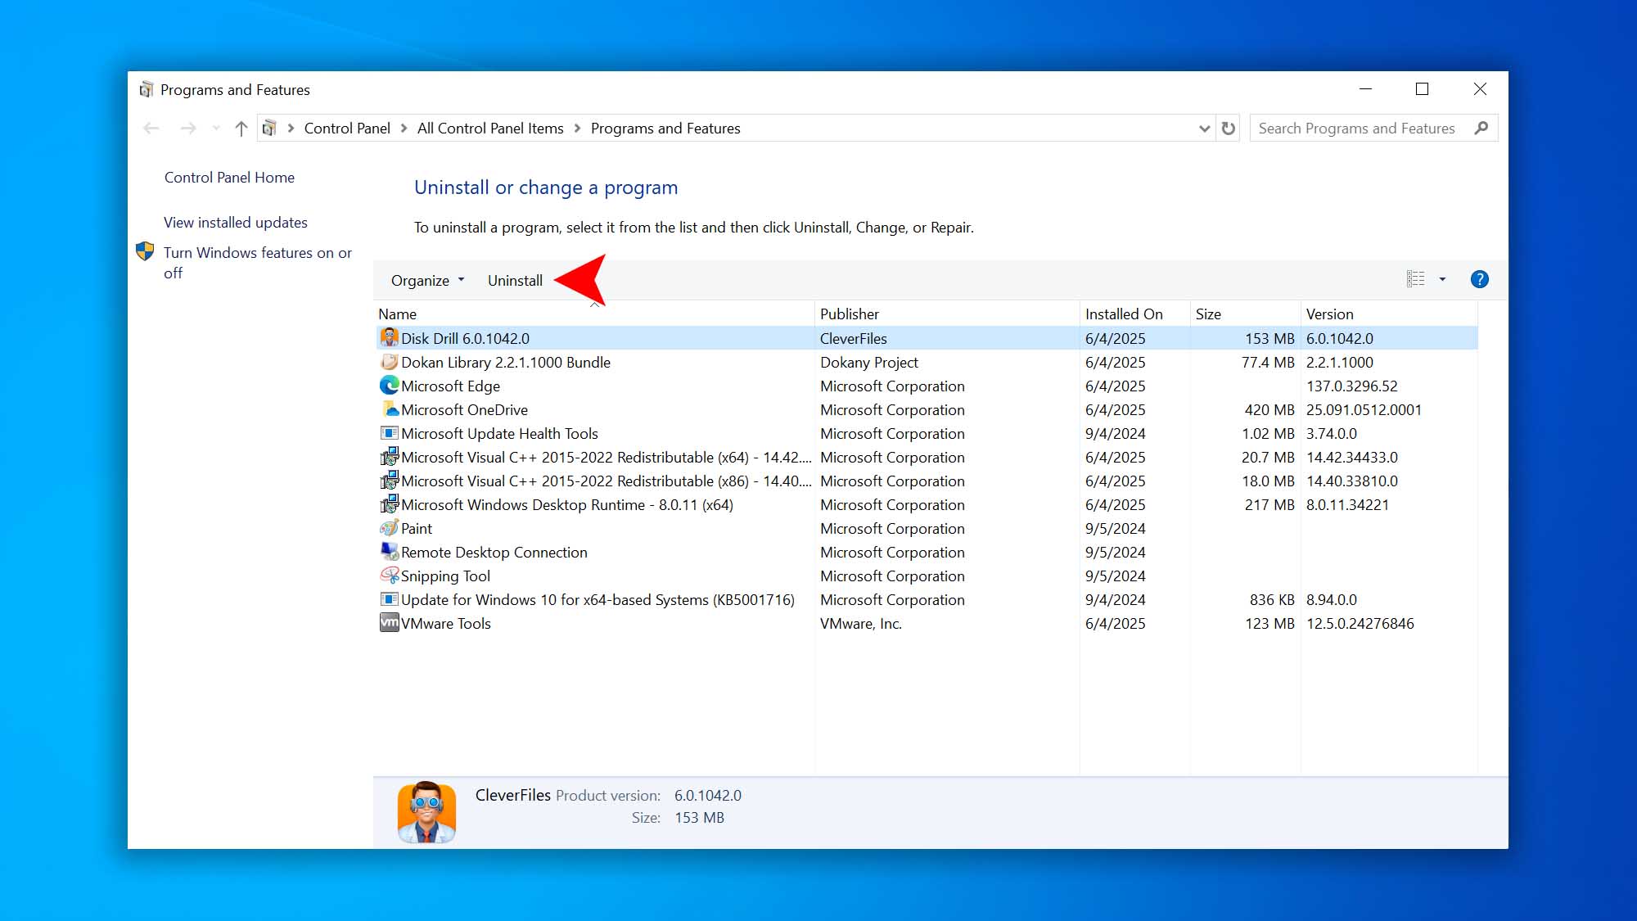This screenshot has width=1637, height=921.
Task: Select the Microsoft OneDrive entry name
Action: (464, 409)
